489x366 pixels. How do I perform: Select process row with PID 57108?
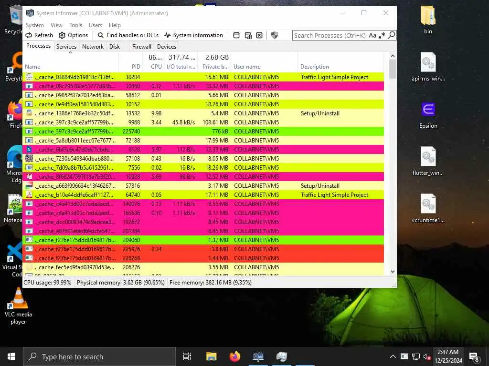[x=203, y=159]
